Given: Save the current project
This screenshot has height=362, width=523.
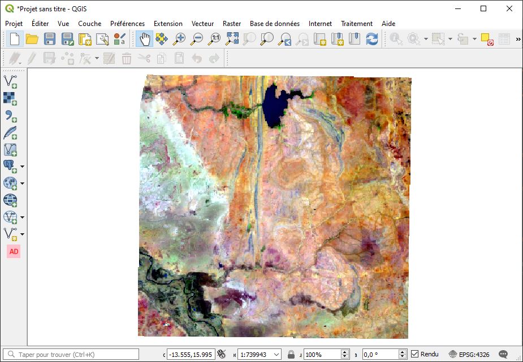Looking at the screenshot, I should click(x=50, y=39).
